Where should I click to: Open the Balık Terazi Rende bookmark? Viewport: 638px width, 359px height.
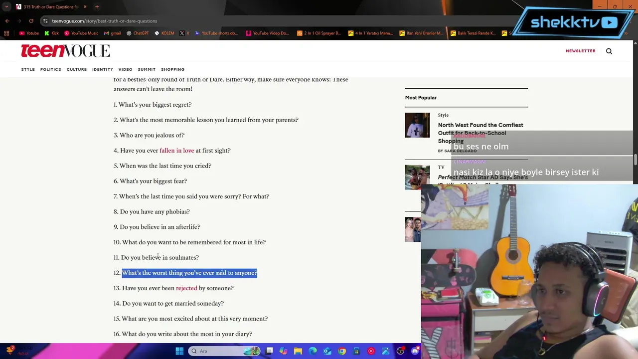473,33
